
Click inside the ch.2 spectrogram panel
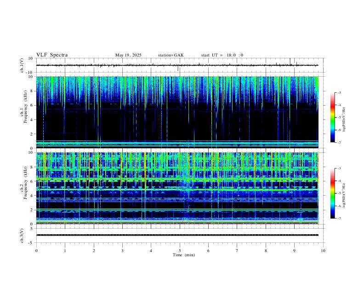[x=177, y=188]
